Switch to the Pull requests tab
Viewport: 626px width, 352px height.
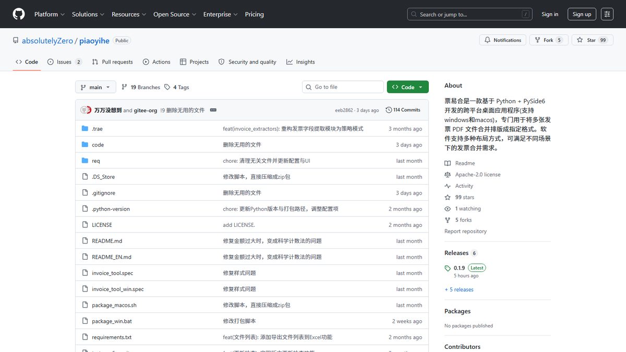(113, 62)
